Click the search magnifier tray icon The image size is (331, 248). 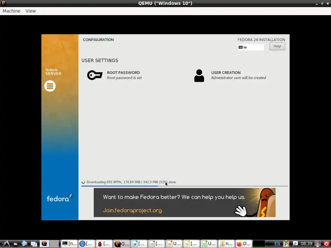(x=295, y=244)
